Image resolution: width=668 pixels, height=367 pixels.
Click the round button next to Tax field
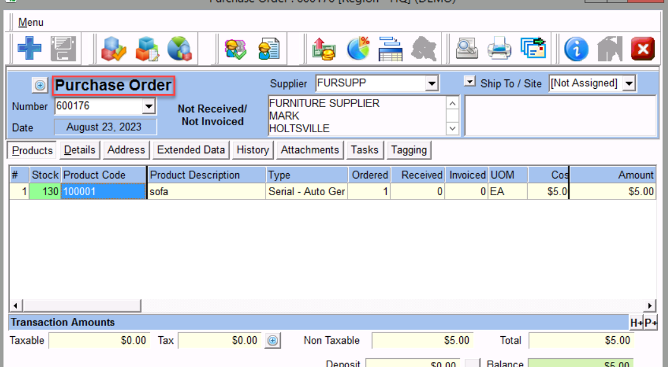(272, 341)
